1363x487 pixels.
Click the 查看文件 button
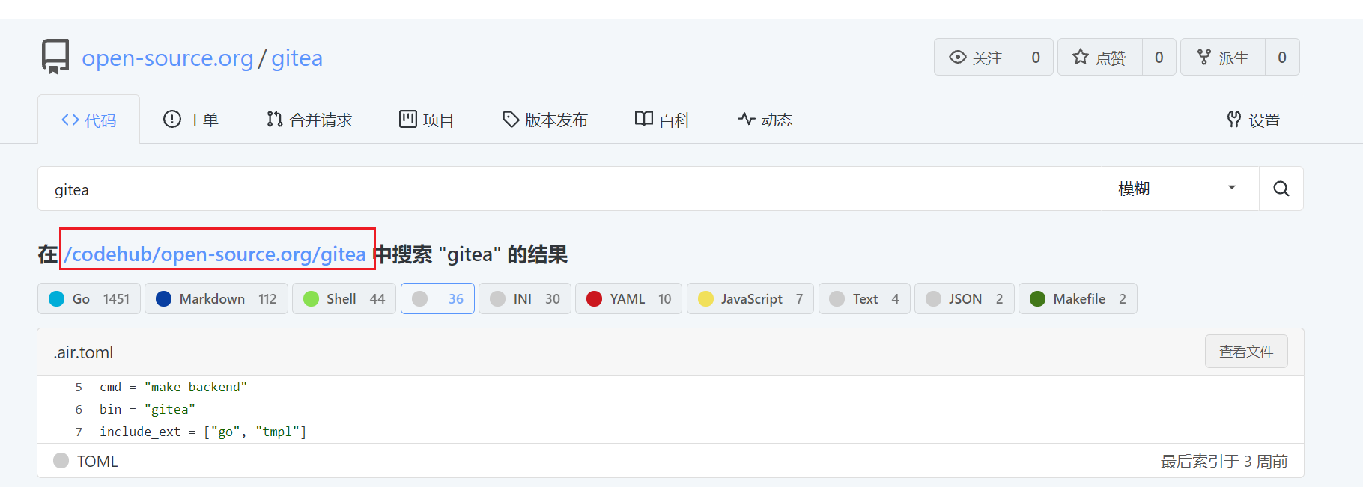(x=1246, y=352)
